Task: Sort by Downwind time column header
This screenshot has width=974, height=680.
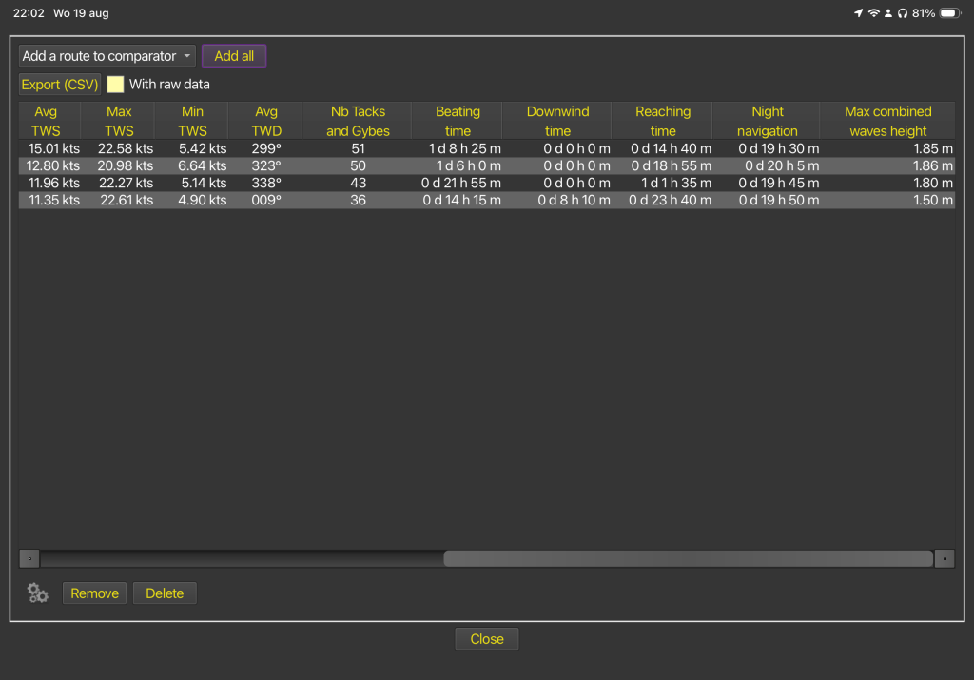Action: click(557, 121)
